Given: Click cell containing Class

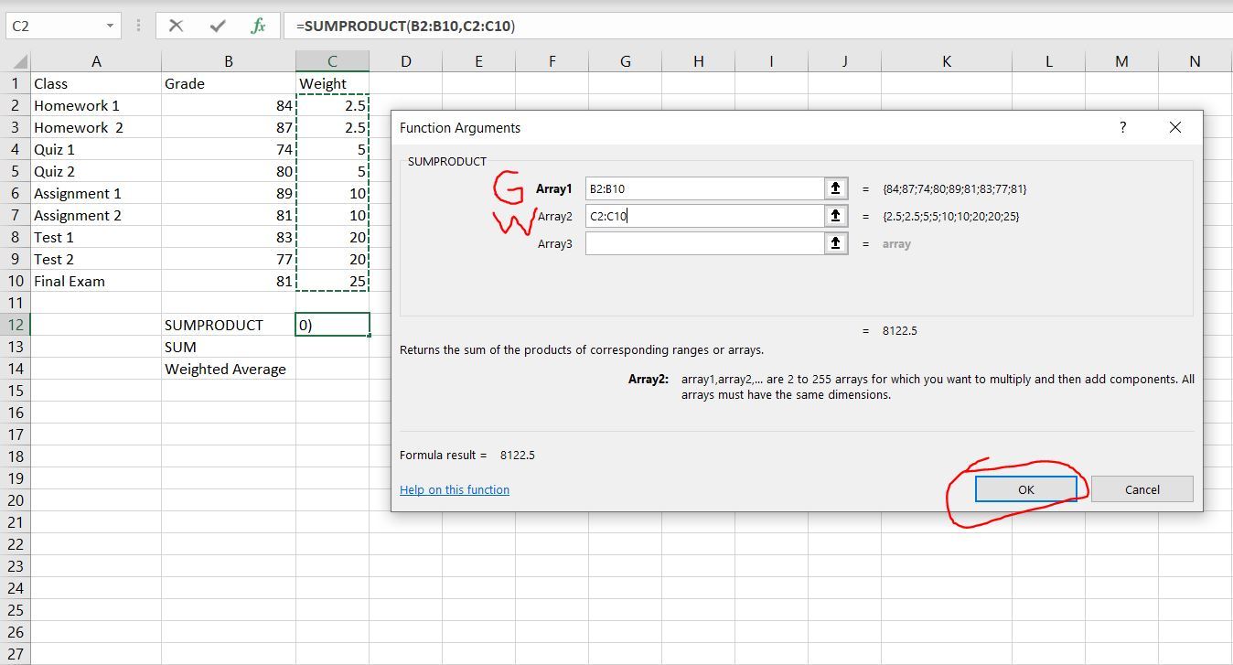Looking at the screenshot, I should 96,83.
